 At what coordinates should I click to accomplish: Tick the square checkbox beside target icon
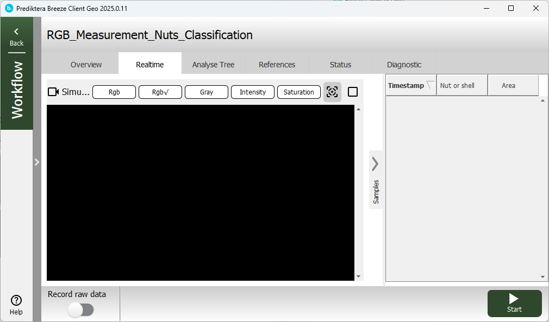[353, 92]
